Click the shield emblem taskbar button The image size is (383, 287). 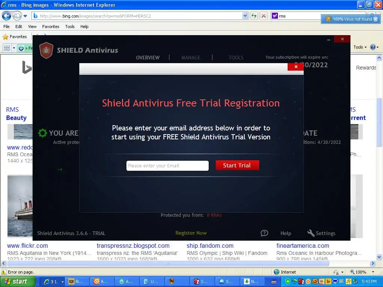pyautogui.click(x=177, y=282)
